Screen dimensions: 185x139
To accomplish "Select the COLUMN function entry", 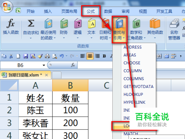I will 132,71.
